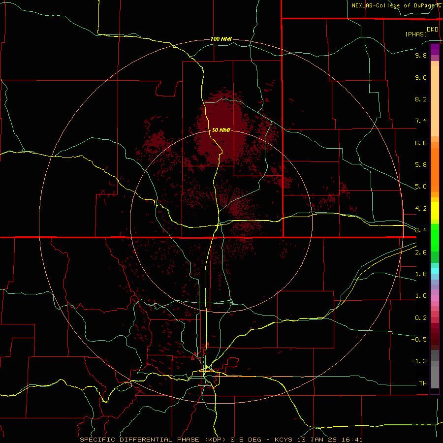Pick the cyan segment of the color bar
443x443 pixels.
435,271
